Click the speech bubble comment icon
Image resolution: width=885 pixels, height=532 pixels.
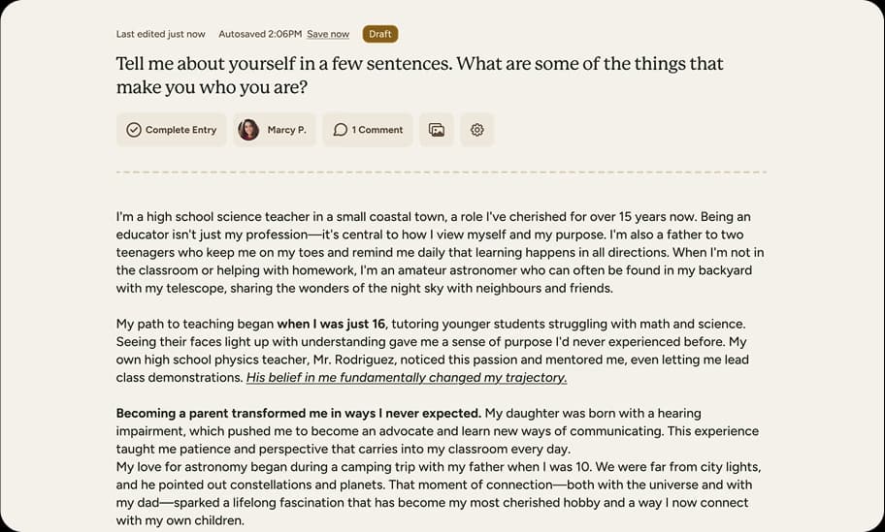pos(340,130)
